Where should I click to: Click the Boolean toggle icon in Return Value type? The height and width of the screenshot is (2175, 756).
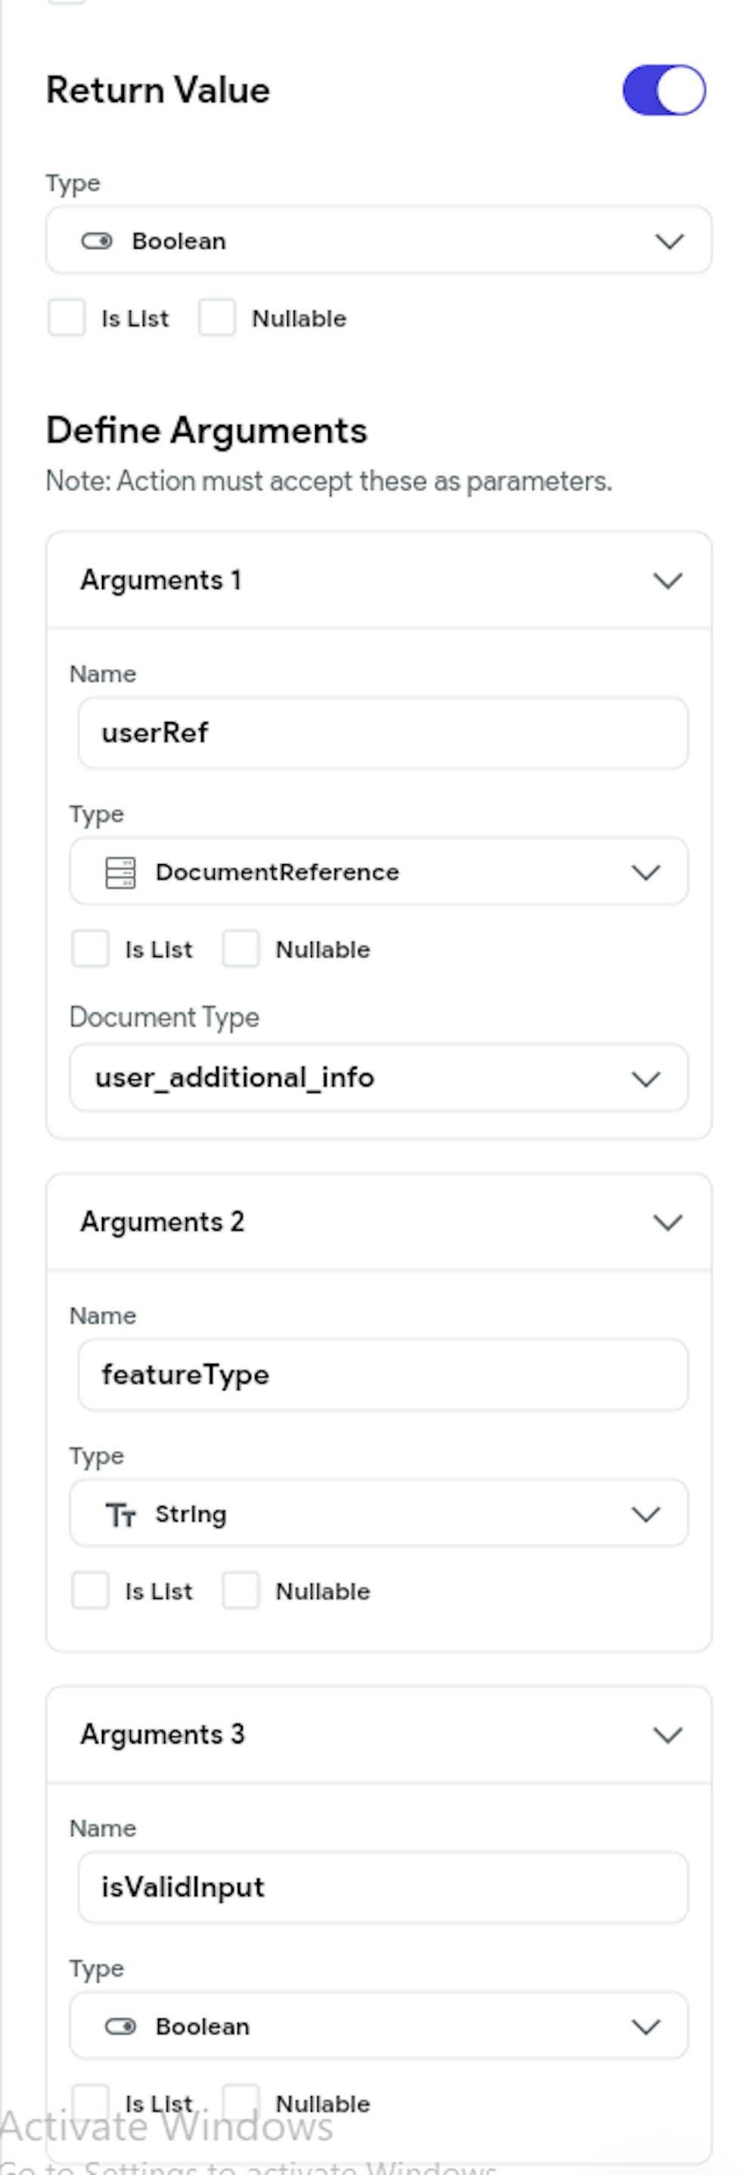click(x=96, y=241)
